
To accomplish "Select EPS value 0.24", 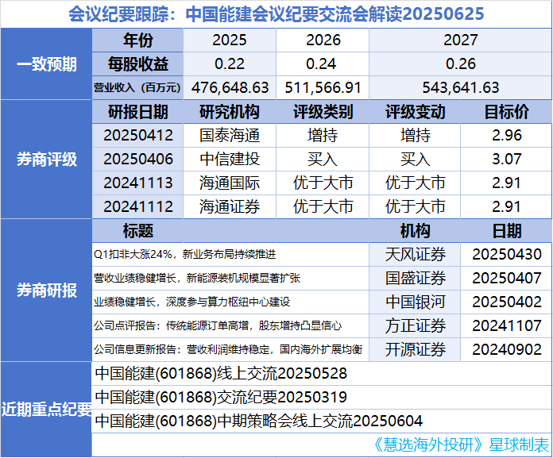I will tap(323, 64).
